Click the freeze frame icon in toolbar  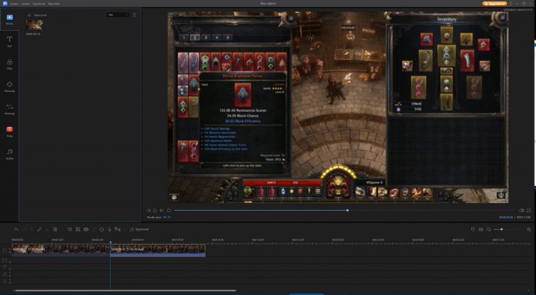coord(86,229)
